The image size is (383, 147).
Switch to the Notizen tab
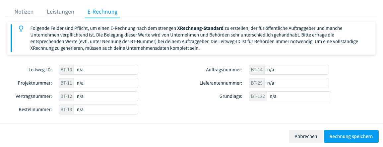tap(24, 12)
